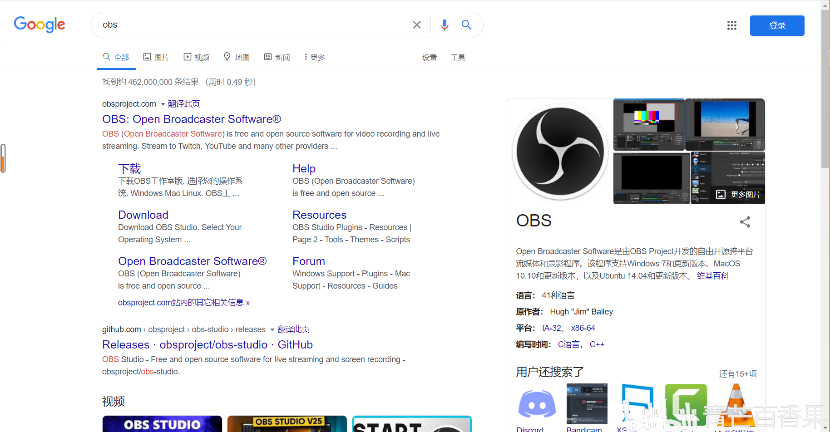Open the 下载 sitelink

click(x=129, y=169)
